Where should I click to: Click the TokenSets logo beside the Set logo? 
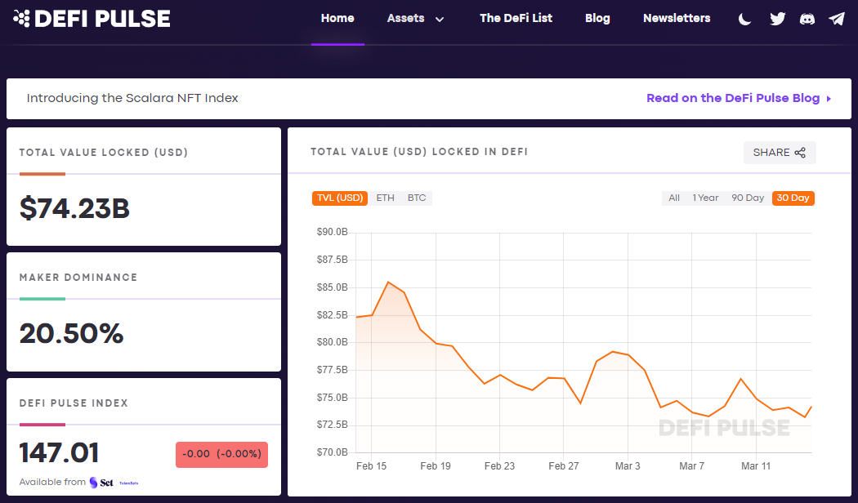(x=128, y=483)
